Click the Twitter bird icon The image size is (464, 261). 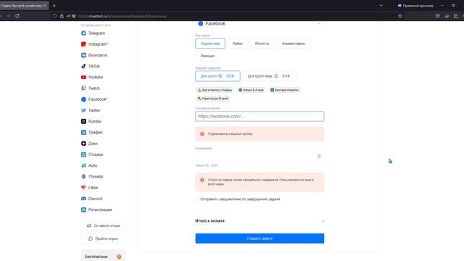pyautogui.click(x=83, y=110)
